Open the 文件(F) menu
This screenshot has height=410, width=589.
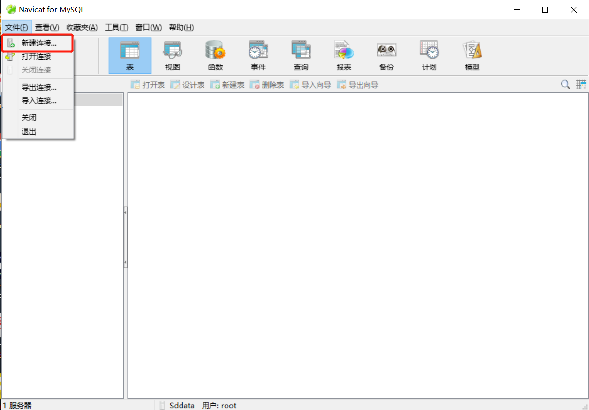(17, 27)
